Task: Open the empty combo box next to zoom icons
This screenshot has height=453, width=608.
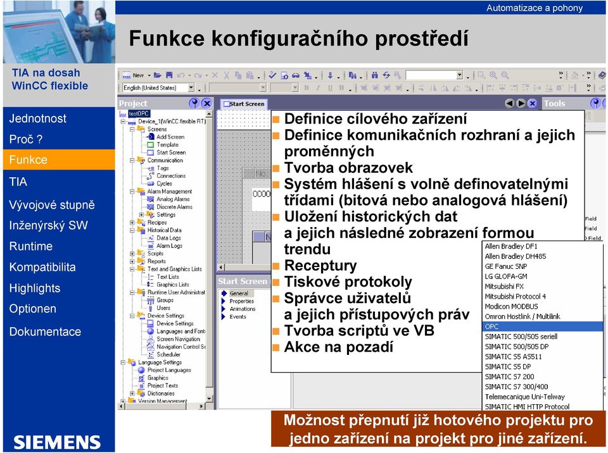Action: pos(460,75)
